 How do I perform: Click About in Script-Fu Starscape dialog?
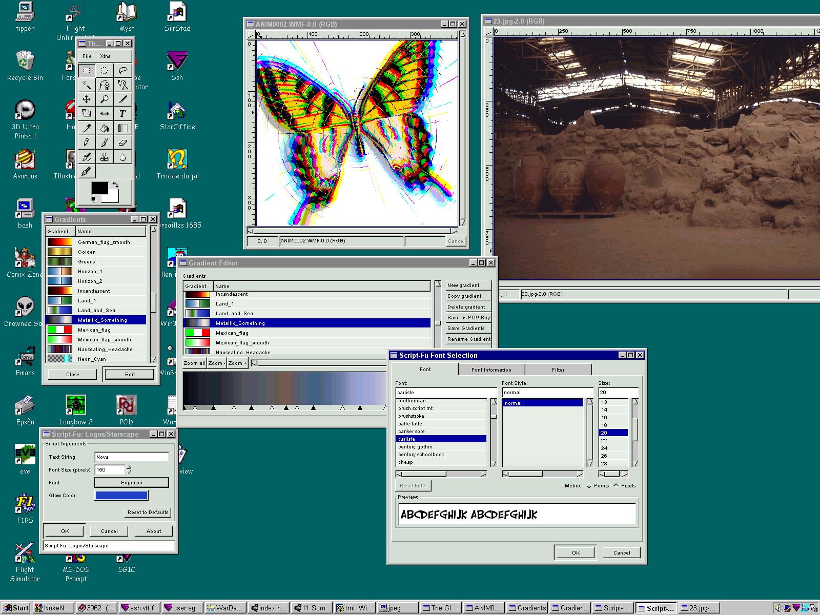154,531
